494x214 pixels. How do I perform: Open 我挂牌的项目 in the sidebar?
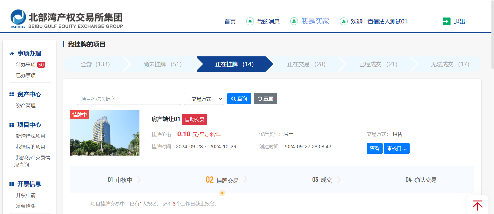[30, 147]
